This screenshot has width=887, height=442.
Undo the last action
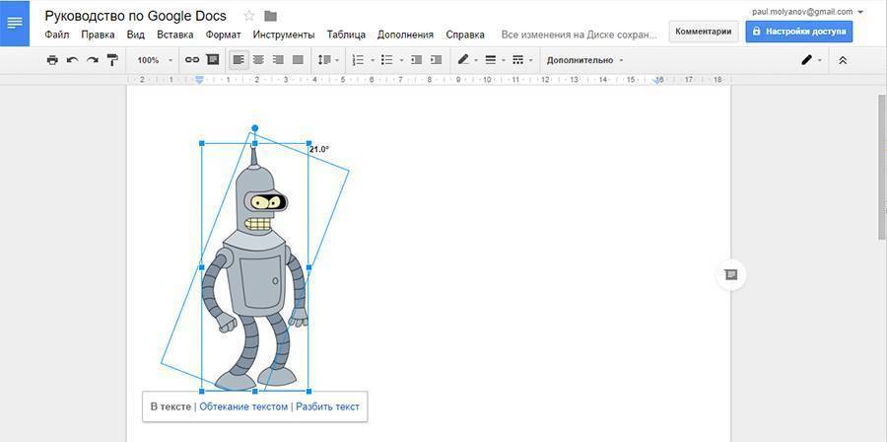coord(72,60)
